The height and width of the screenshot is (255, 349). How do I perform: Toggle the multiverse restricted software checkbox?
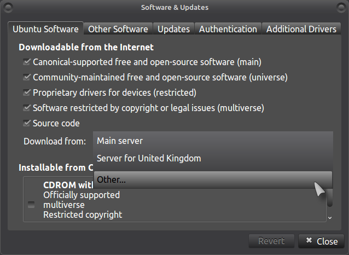[27, 108]
